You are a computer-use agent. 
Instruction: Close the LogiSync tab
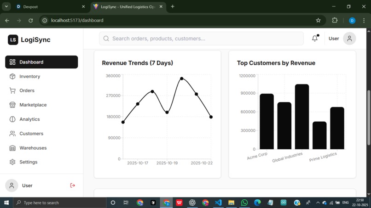(161, 6)
